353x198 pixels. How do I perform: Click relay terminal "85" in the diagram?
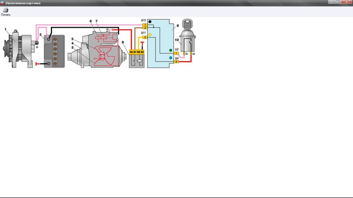(x=142, y=52)
